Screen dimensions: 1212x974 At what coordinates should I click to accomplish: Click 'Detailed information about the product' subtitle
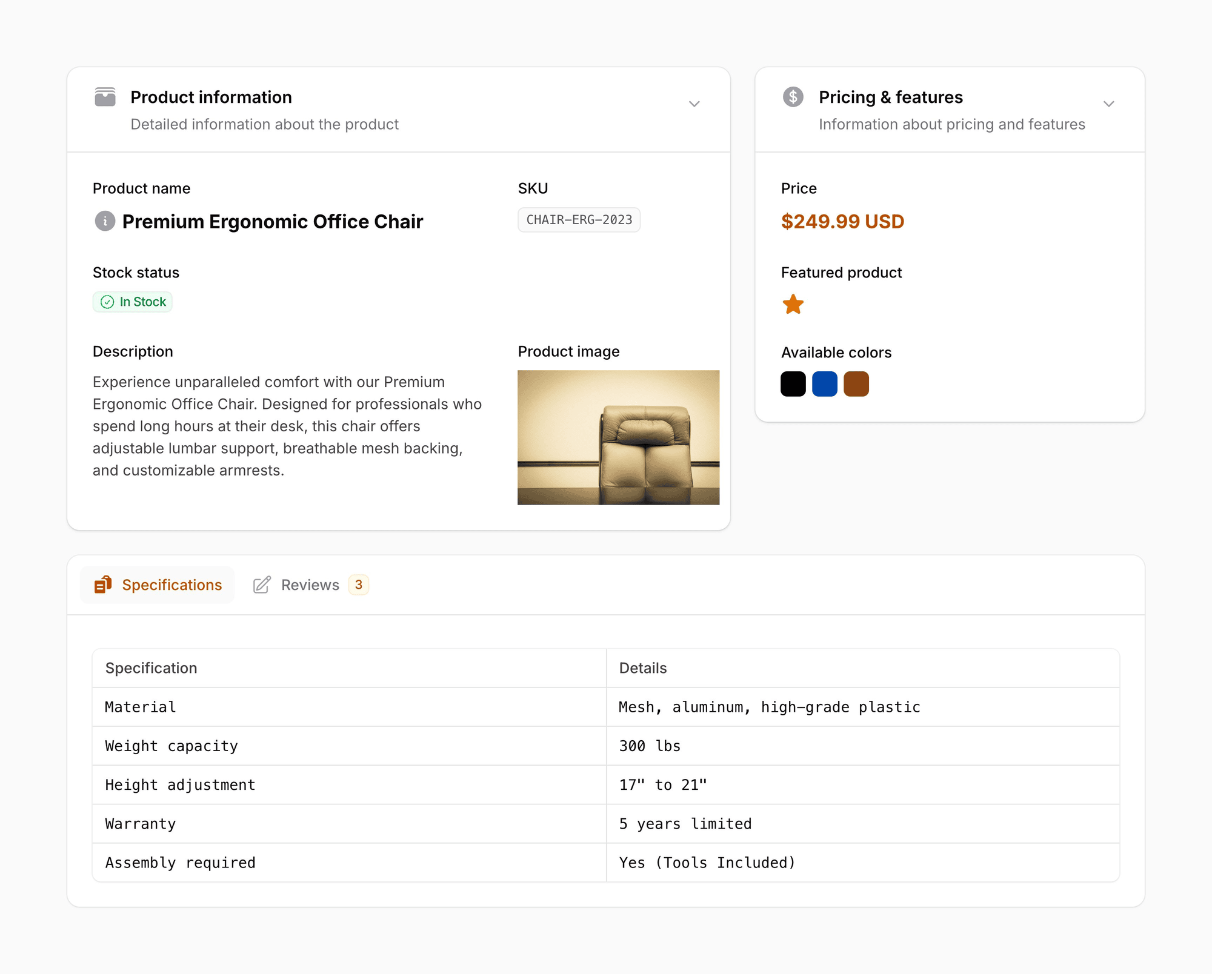264,124
